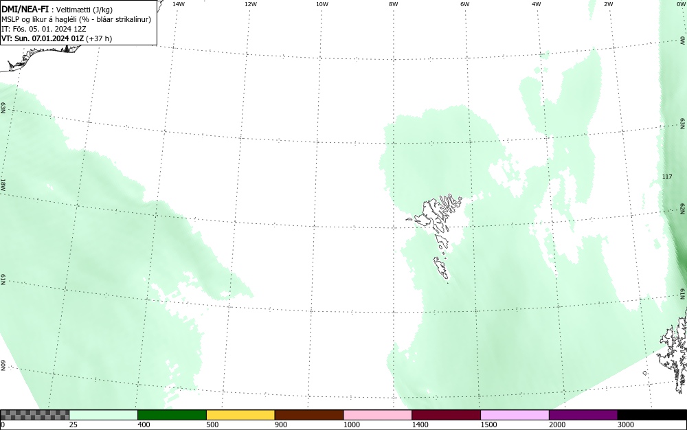Click the "18W" label on left edge
687x430 pixels.
pyautogui.click(x=3, y=184)
